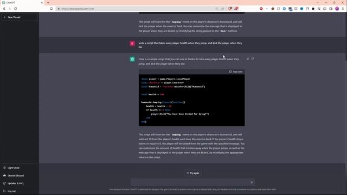Image resolution: width=347 pixels, height=195 pixels.
Task: Click Log out in the sidebar
Action: (9, 191)
